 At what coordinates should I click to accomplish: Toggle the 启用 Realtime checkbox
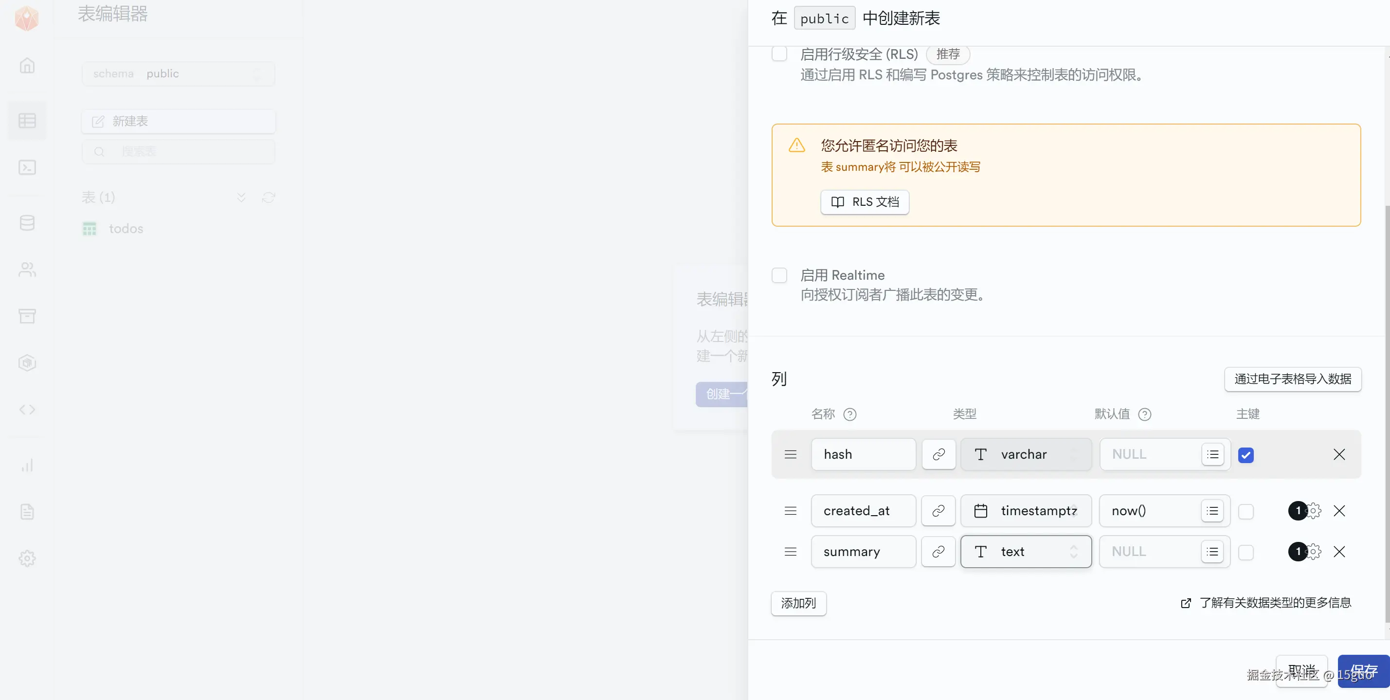pos(779,275)
